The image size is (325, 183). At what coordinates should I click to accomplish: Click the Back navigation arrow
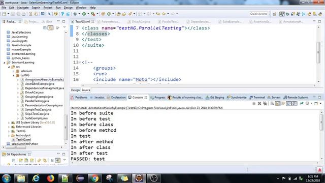point(164,14)
